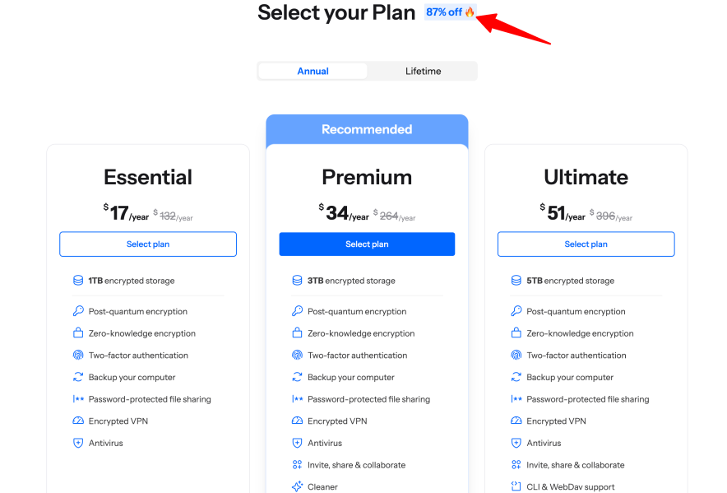Switch to the Lifetime billing tab
727x493 pixels.
point(423,72)
